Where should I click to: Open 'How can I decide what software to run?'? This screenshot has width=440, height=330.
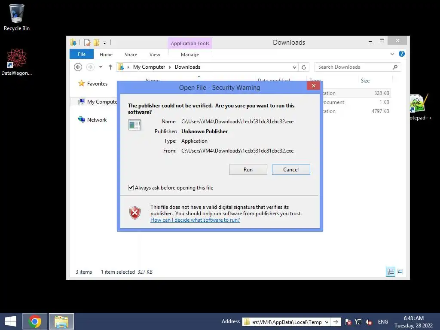coord(195,220)
